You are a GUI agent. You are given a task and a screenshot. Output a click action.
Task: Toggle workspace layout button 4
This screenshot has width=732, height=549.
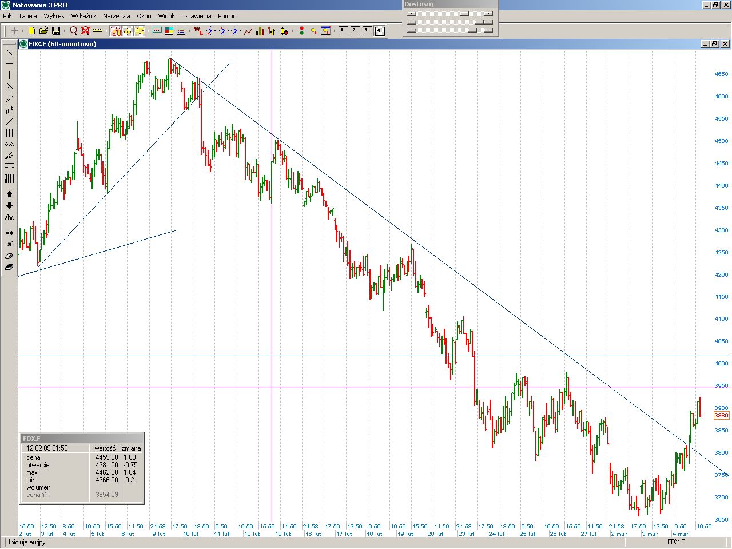[x=380, y=31]
